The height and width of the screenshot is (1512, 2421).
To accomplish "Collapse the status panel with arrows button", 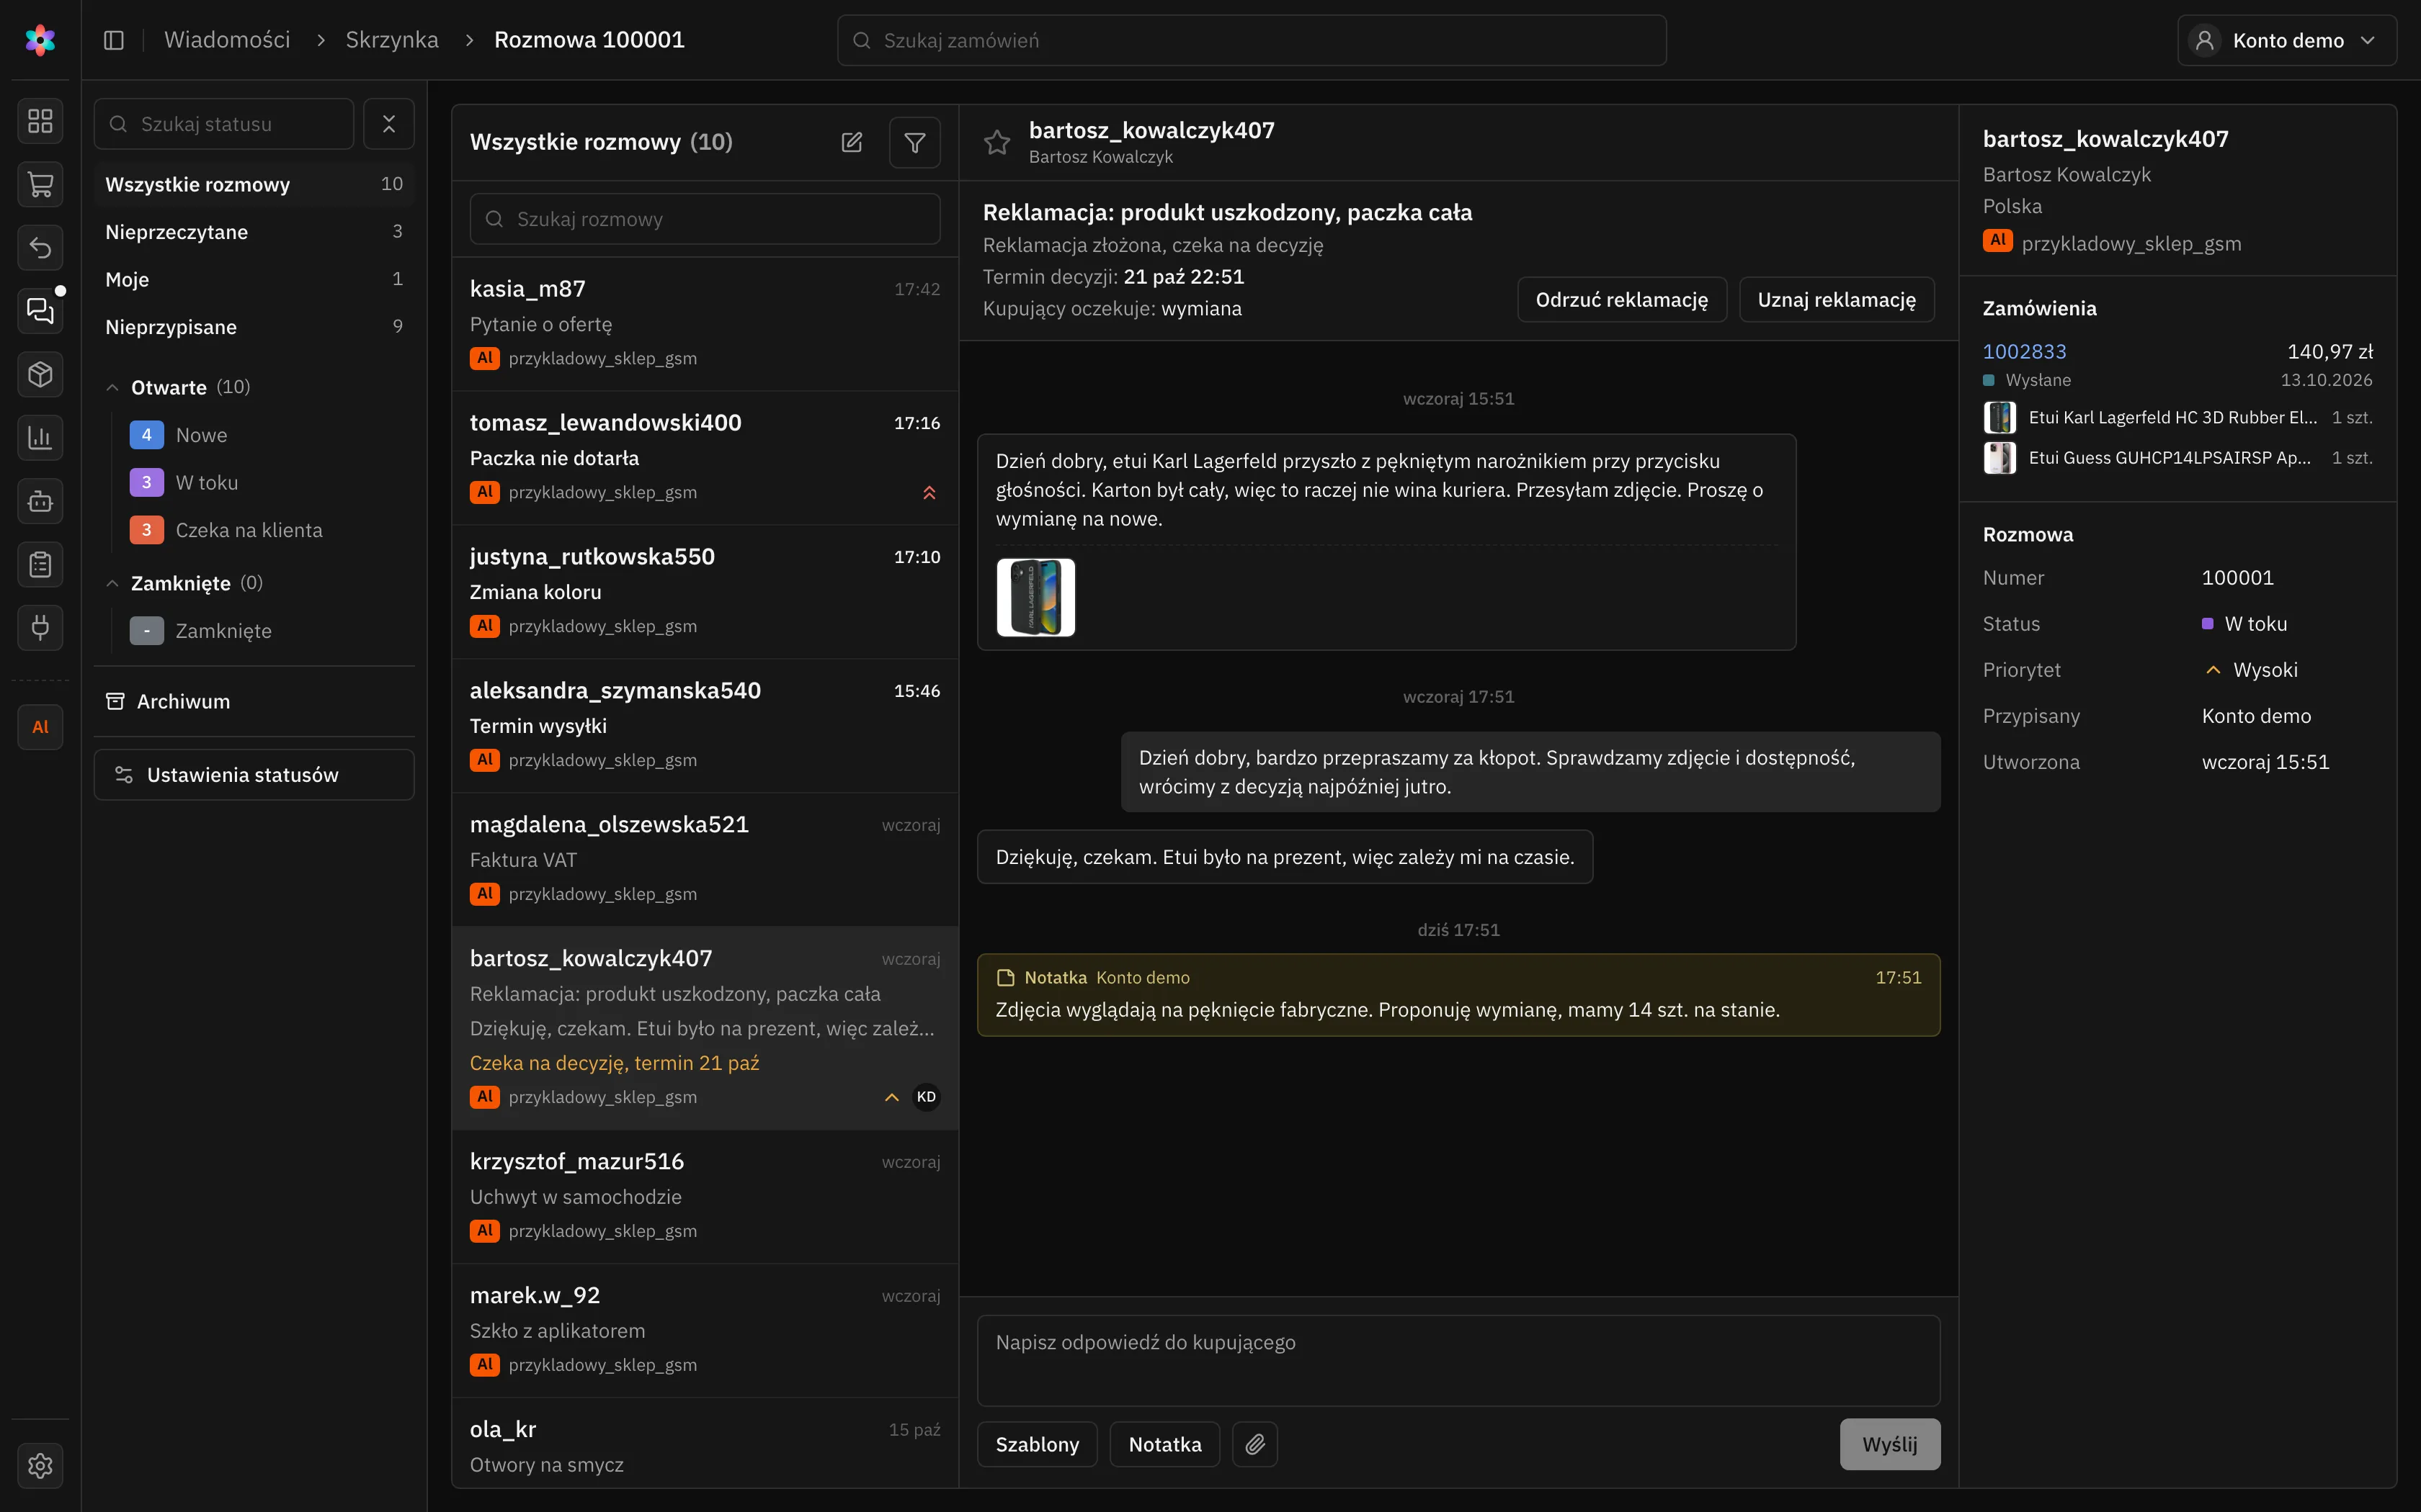I will 389,124.
